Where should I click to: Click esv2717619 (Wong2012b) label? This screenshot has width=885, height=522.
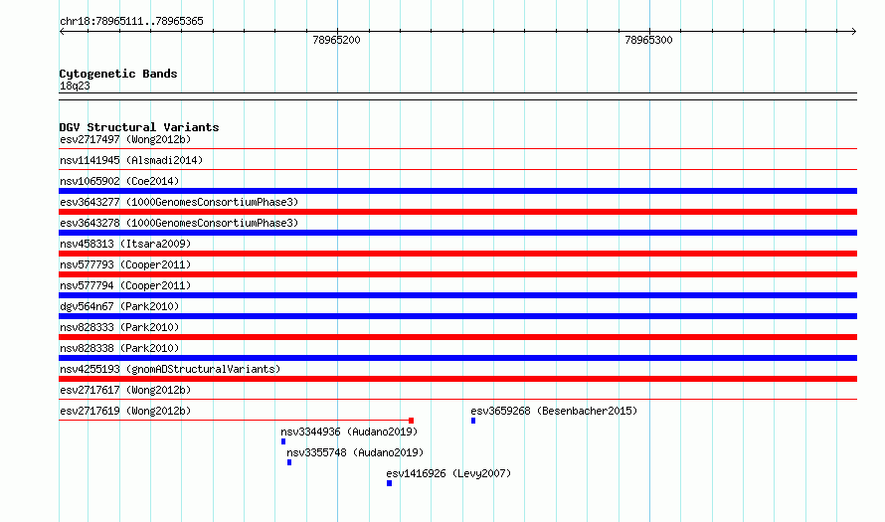pyautogui.click(x=125, y=411)
